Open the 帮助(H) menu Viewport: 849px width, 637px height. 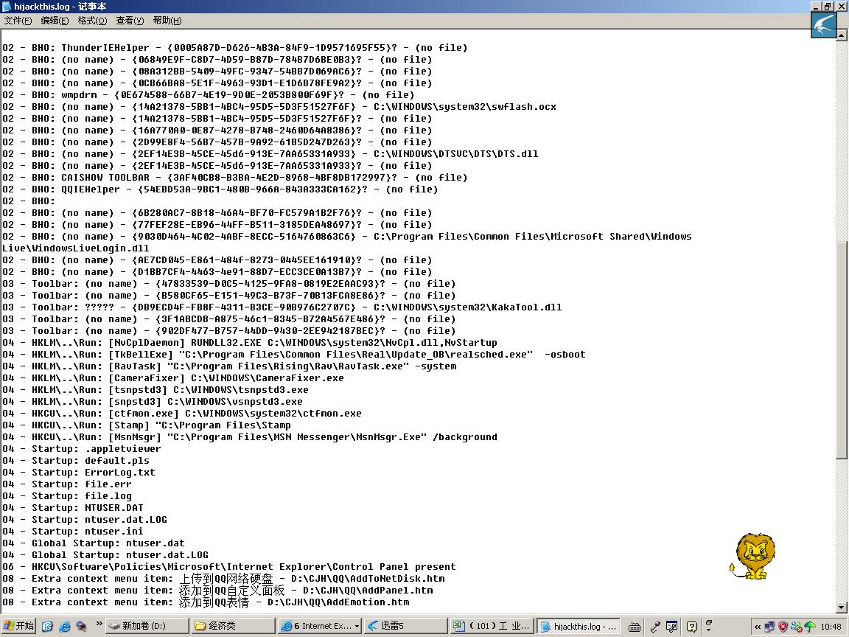167,21
